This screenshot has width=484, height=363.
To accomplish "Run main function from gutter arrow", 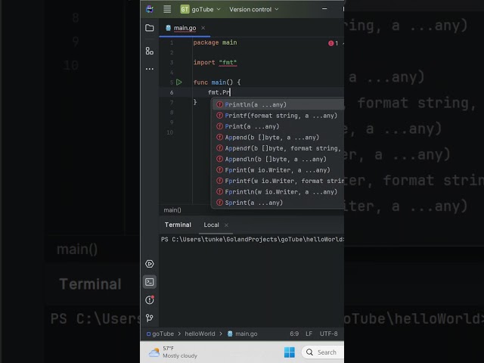I will [x=179, y=82].
